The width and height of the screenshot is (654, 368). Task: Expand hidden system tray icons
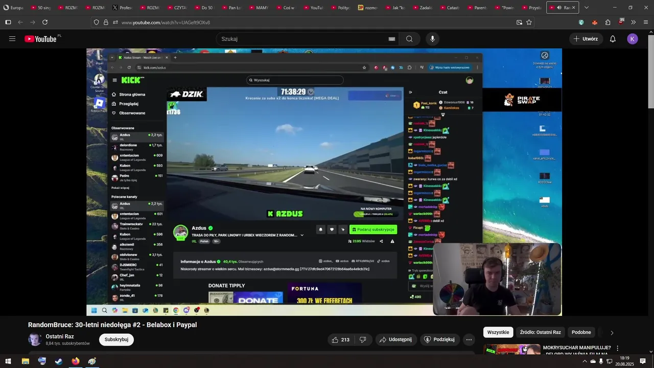coord(585,361)
